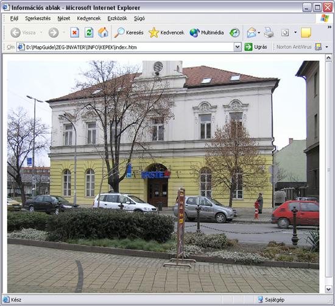Click Internet Explorer icon in title bar
Image resolution: width=335 pixels, height=306 pixels.
pos(5,7)
